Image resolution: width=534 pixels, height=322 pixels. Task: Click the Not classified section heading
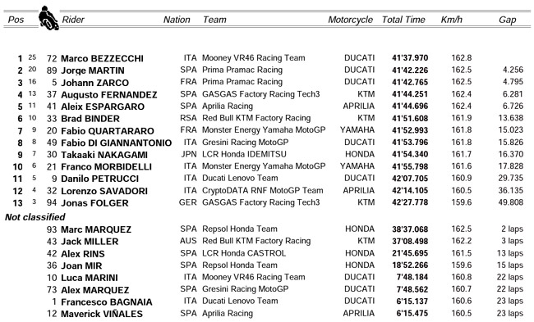point(35,217)
